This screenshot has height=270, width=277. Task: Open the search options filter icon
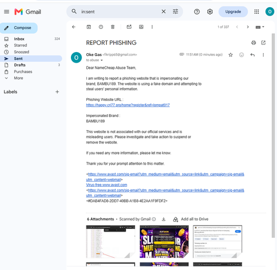175,12
